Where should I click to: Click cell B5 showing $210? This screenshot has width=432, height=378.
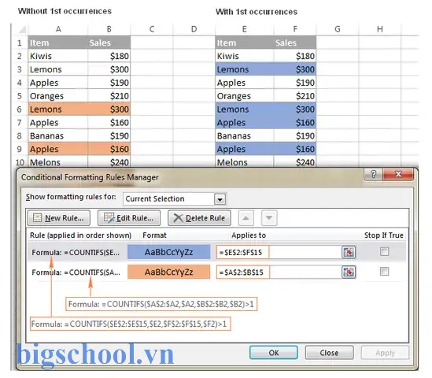click(x=109, y=96)
